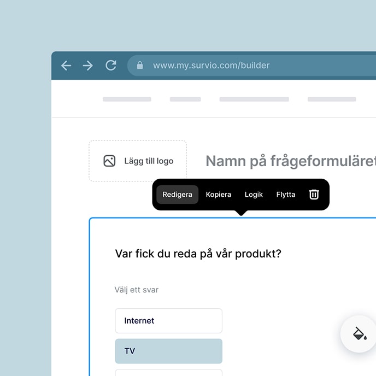
Task: Select the Internet answer option
Action: (x=168, y=321)
